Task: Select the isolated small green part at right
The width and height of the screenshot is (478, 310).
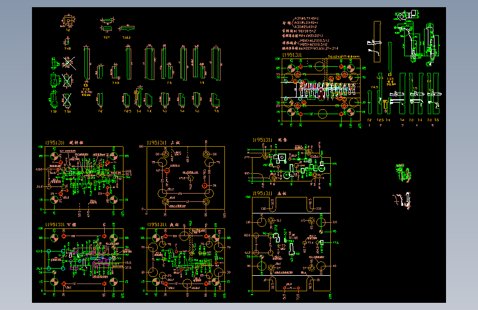Action: (404, 173)
